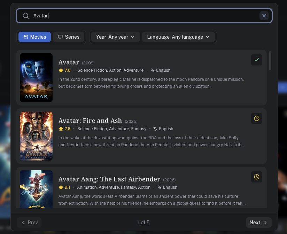Click the clock icon on Avatar Aang: The Last Airbender

click(x=257, y=177)
